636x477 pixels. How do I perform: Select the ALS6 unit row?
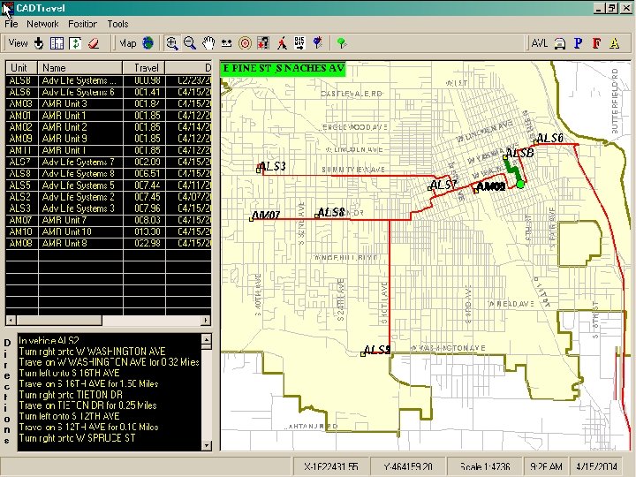[x=109, y=92]
